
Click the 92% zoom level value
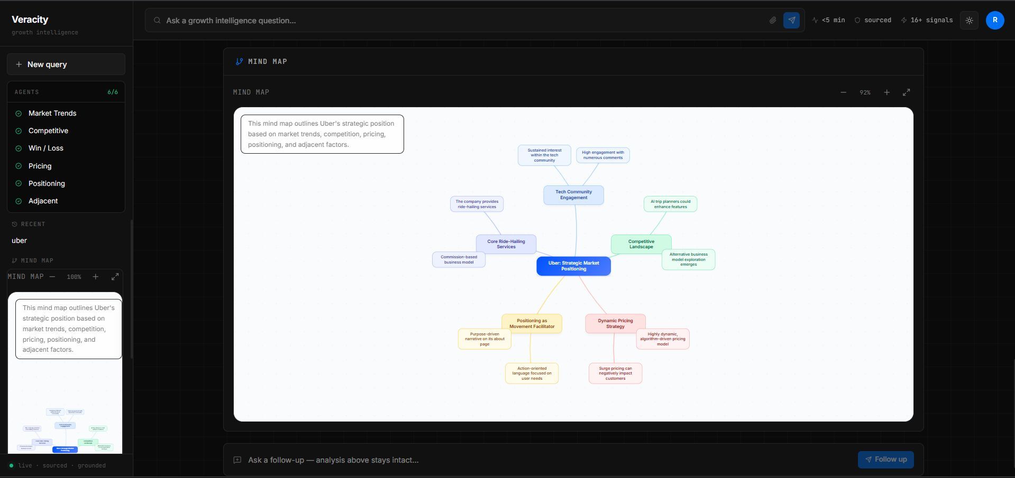click(865, 92)
